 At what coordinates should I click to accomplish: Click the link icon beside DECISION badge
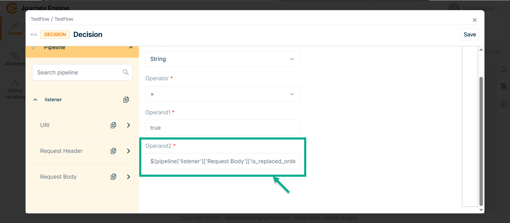click(x=34, y=35)
